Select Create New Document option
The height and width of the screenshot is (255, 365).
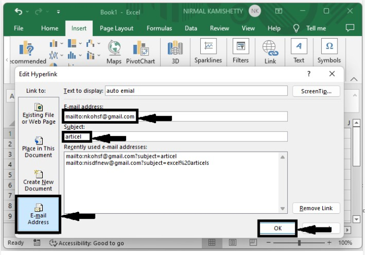coord(39,181)
